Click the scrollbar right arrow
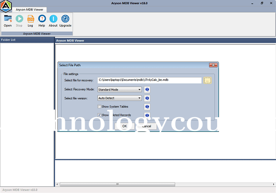The height and width of the screenshot is (193, 276). click(274, 184)
